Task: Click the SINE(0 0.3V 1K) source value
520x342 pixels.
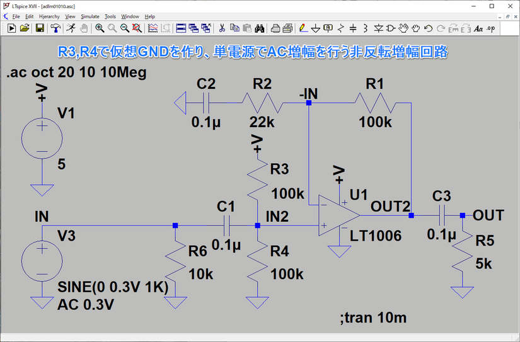Action: (113, 287)
